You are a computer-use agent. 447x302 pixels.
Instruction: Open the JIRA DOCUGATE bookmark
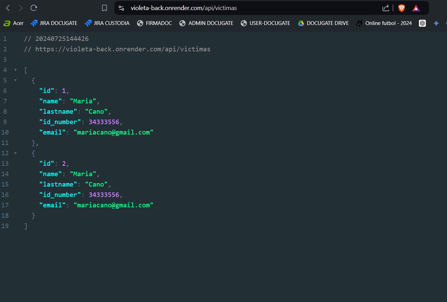coord(54,23)
